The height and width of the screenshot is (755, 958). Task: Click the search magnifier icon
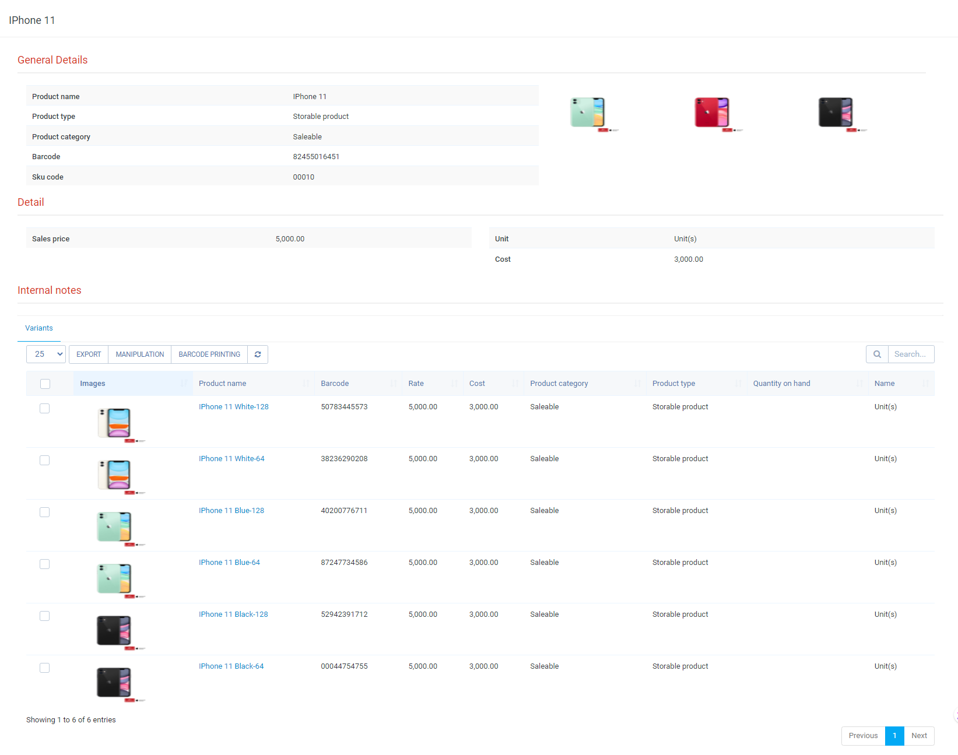click(x=877, y=354)
